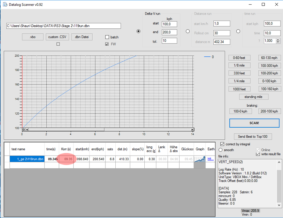
Task: Open the graph sparkline in the results row
Action: pyautogui.click(x=200, y=160)
